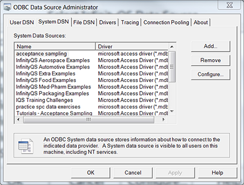Switch to the User DSN tab

point(22,22)
